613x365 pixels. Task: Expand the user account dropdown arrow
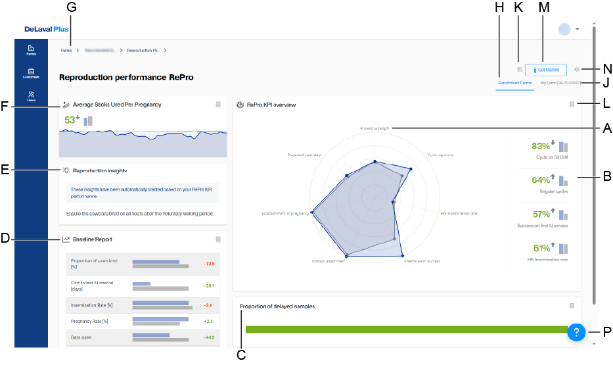tap(577, 30)
